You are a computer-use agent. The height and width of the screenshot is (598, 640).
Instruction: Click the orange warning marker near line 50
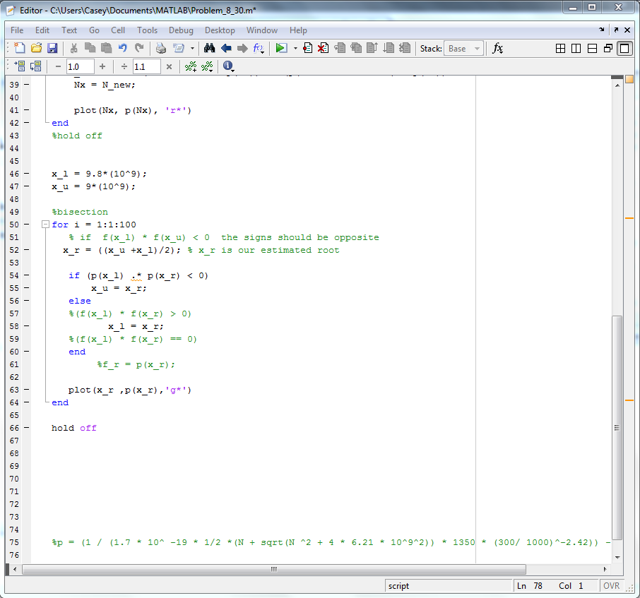(629, 218)
